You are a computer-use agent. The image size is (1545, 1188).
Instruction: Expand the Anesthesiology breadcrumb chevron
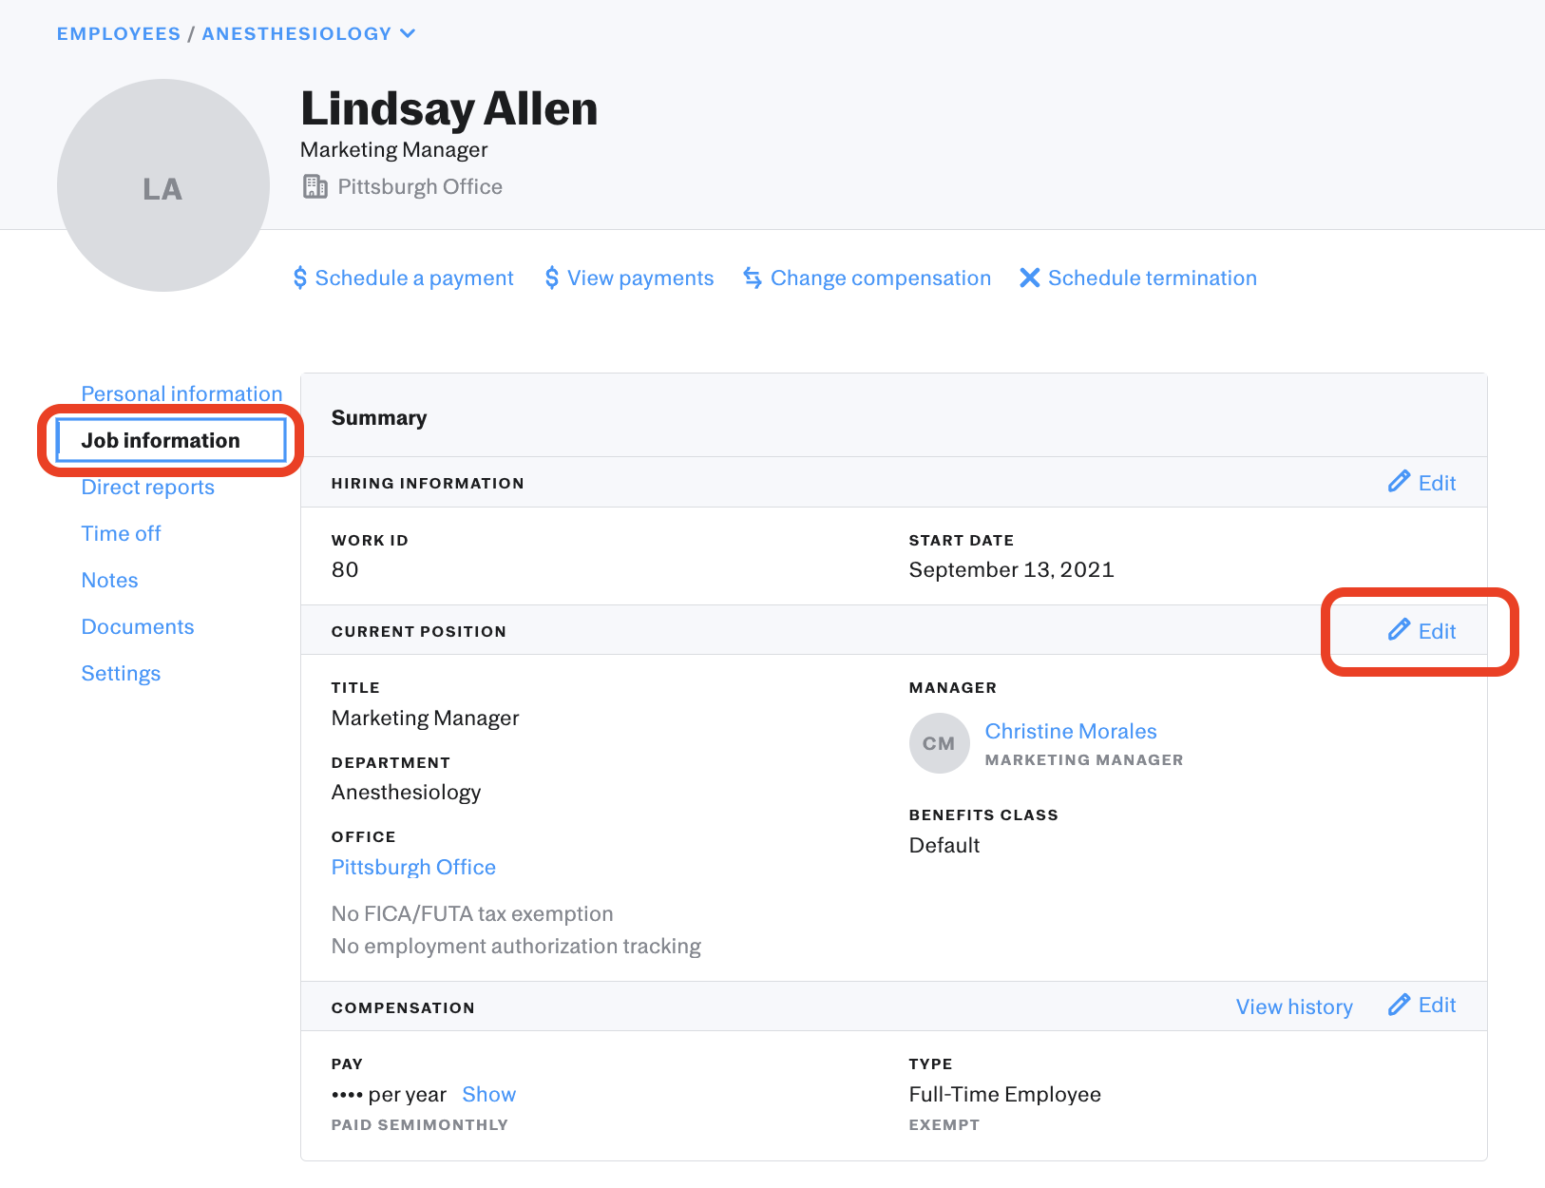[x=408, y=33]
